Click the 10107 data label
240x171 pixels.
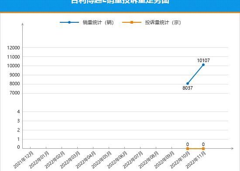[x=203, y=60]
